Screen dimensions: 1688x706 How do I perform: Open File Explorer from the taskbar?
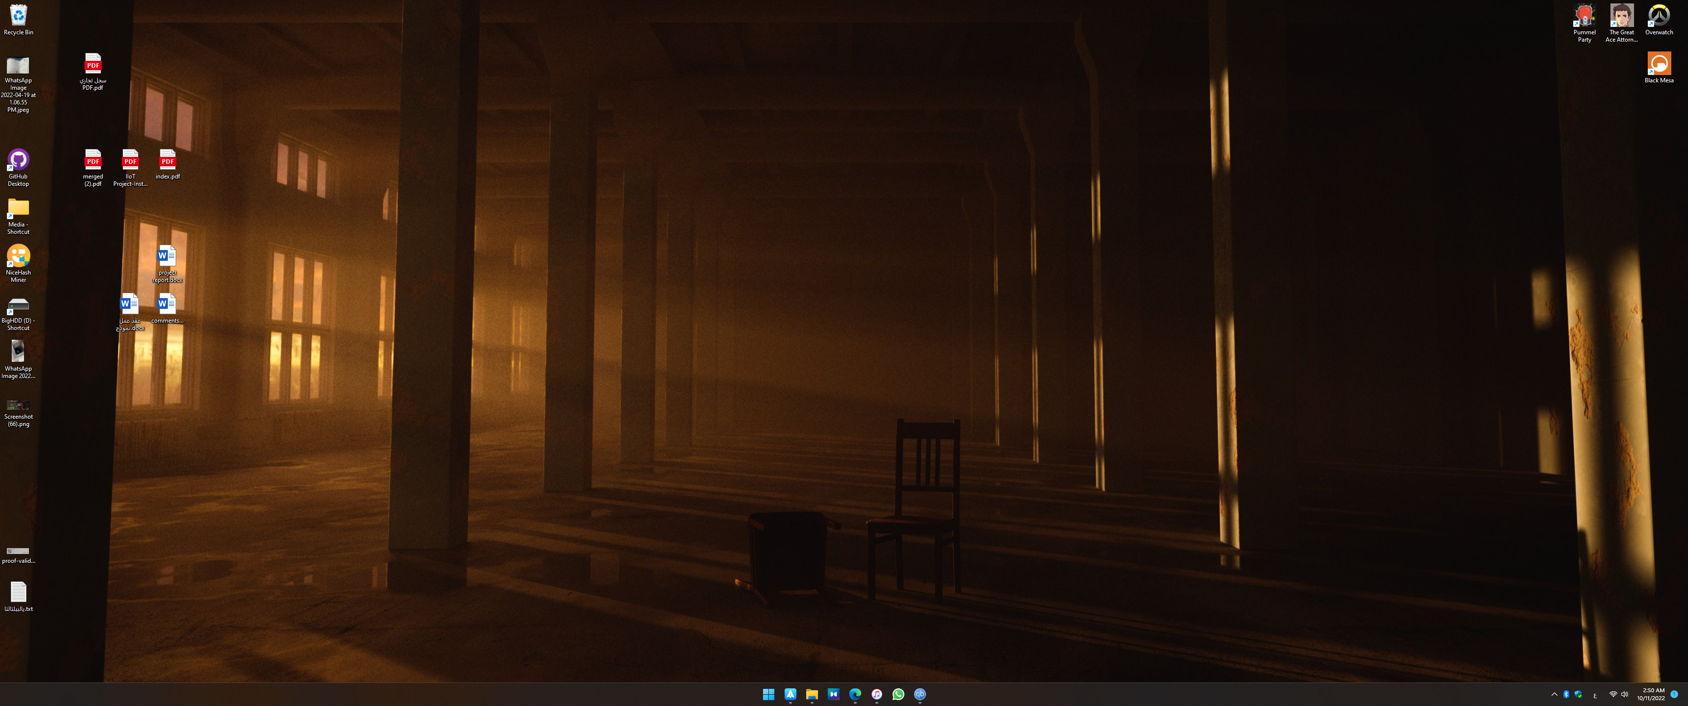coord(812,694)
